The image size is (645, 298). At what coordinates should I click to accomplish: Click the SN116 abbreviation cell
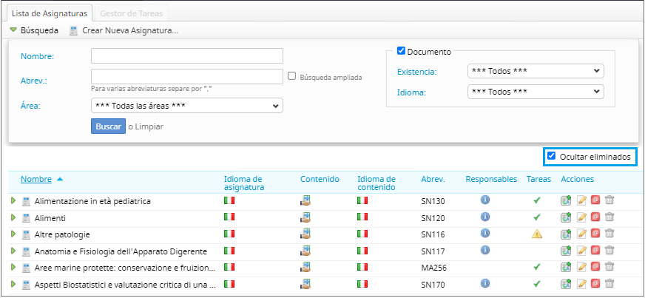(433, 234)
